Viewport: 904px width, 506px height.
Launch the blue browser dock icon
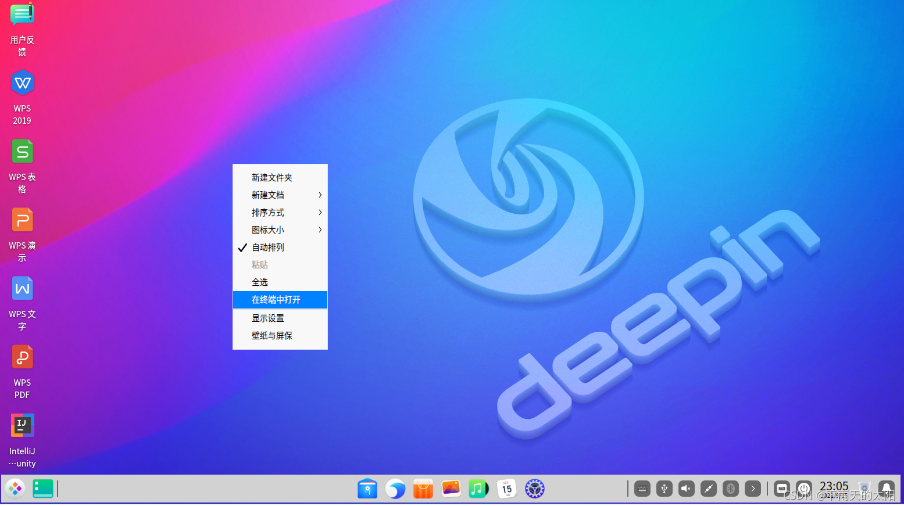coord(395,489)
